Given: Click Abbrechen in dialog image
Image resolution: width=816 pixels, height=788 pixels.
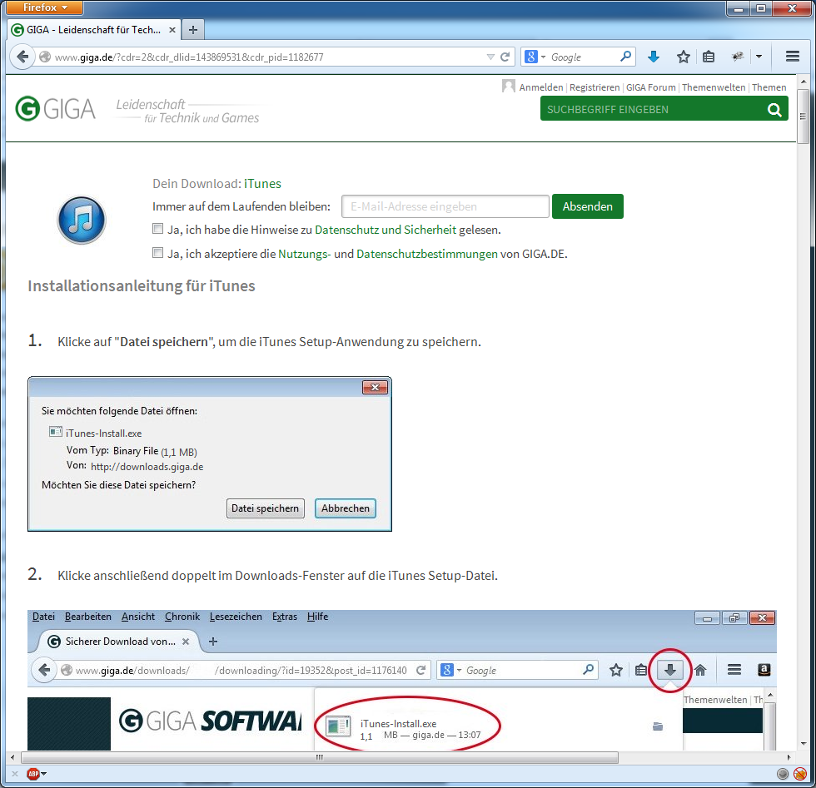Looking at the screenshot, I should (x=345, y=508).
